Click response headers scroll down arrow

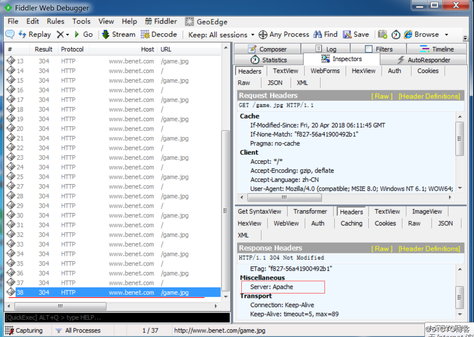(460, 314)
